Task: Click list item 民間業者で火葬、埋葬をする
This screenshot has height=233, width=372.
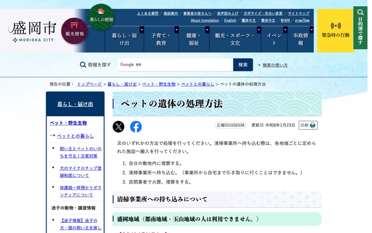Action: pos(160,182)
